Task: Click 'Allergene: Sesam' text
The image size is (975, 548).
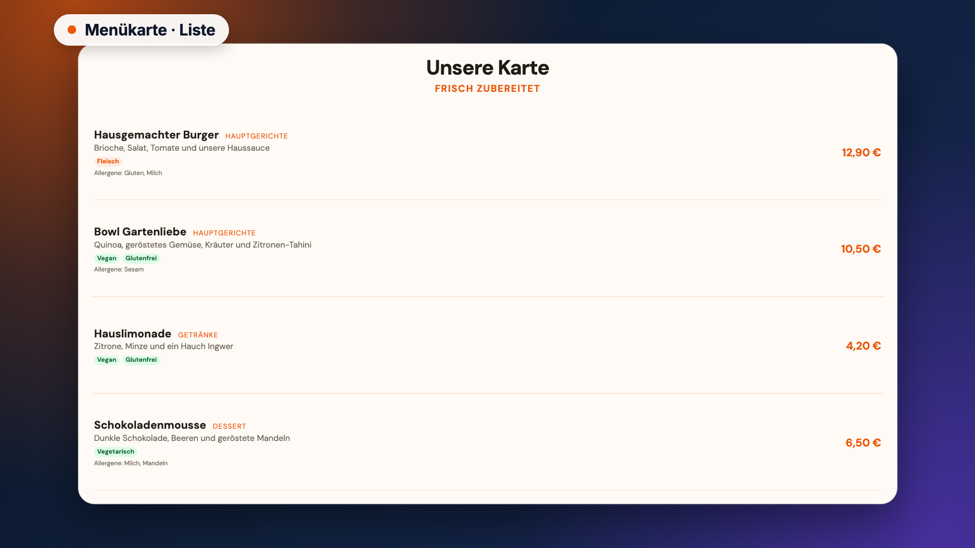Action: coord(119,269)
